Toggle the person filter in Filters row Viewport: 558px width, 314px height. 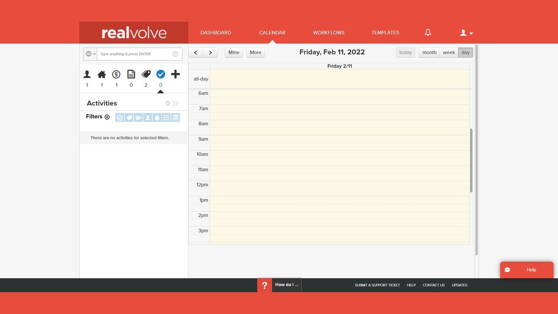click(148, 117)
